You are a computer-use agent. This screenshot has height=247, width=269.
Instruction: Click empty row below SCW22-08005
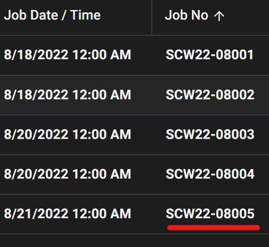pyautogui.click(x=134, y=240)
